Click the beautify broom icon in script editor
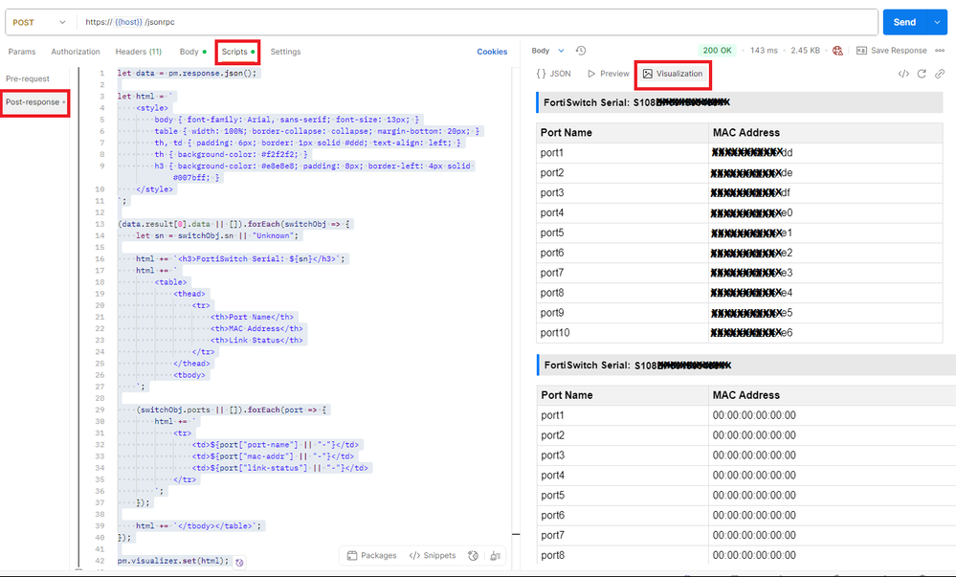The width and height of the screenshot is (956, 577). (495, 556)
